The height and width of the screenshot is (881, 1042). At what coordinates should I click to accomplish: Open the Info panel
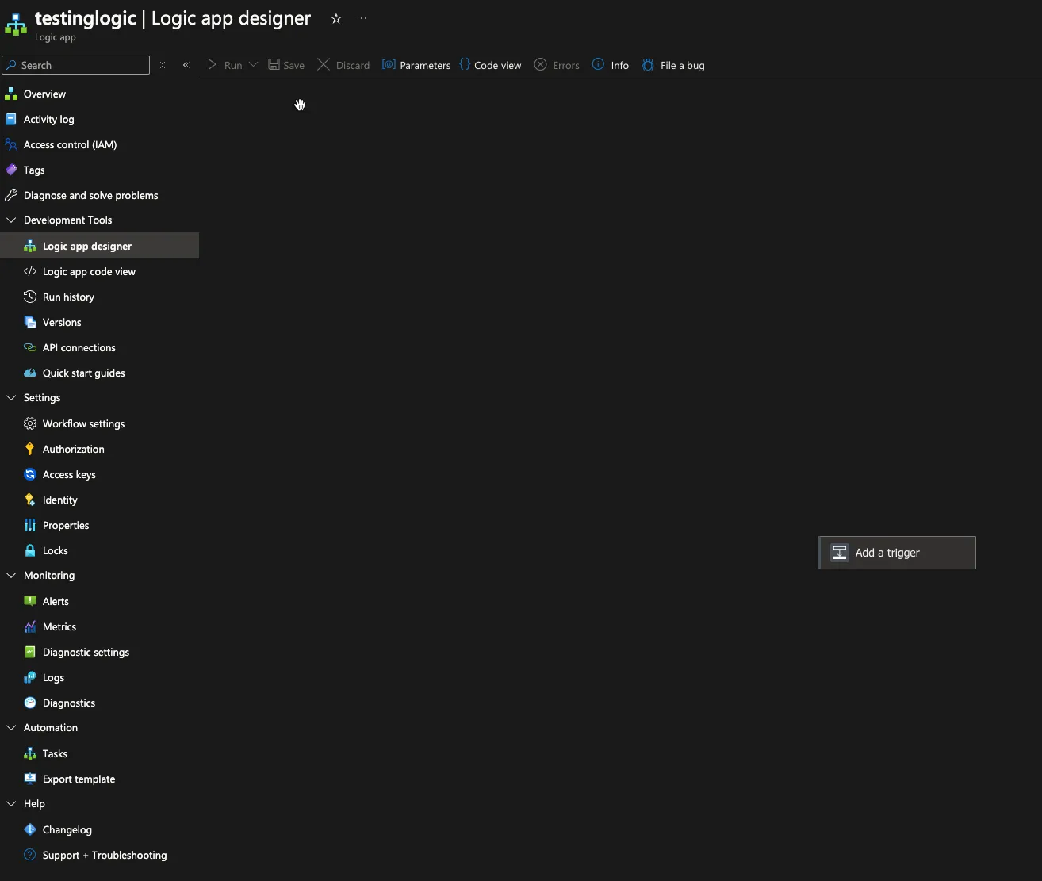tap(611, 65)
